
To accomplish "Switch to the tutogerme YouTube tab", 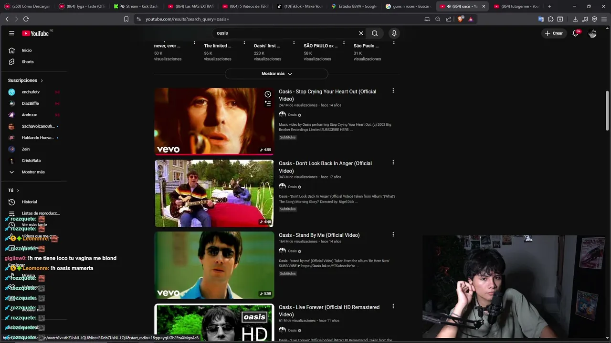I will pos(516,6).
